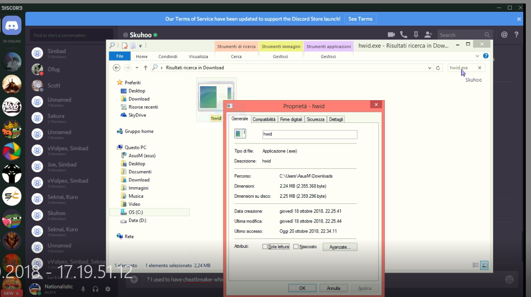531x297 pixels.
Task: Go back in Explorer navigation
Action: click(117, 68)
